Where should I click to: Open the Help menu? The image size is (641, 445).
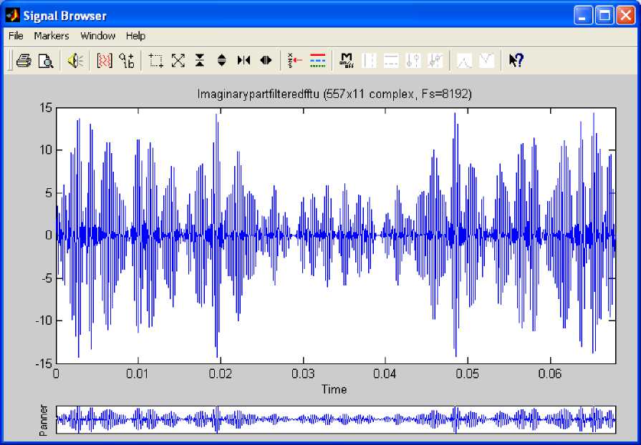tap(135, 36)
